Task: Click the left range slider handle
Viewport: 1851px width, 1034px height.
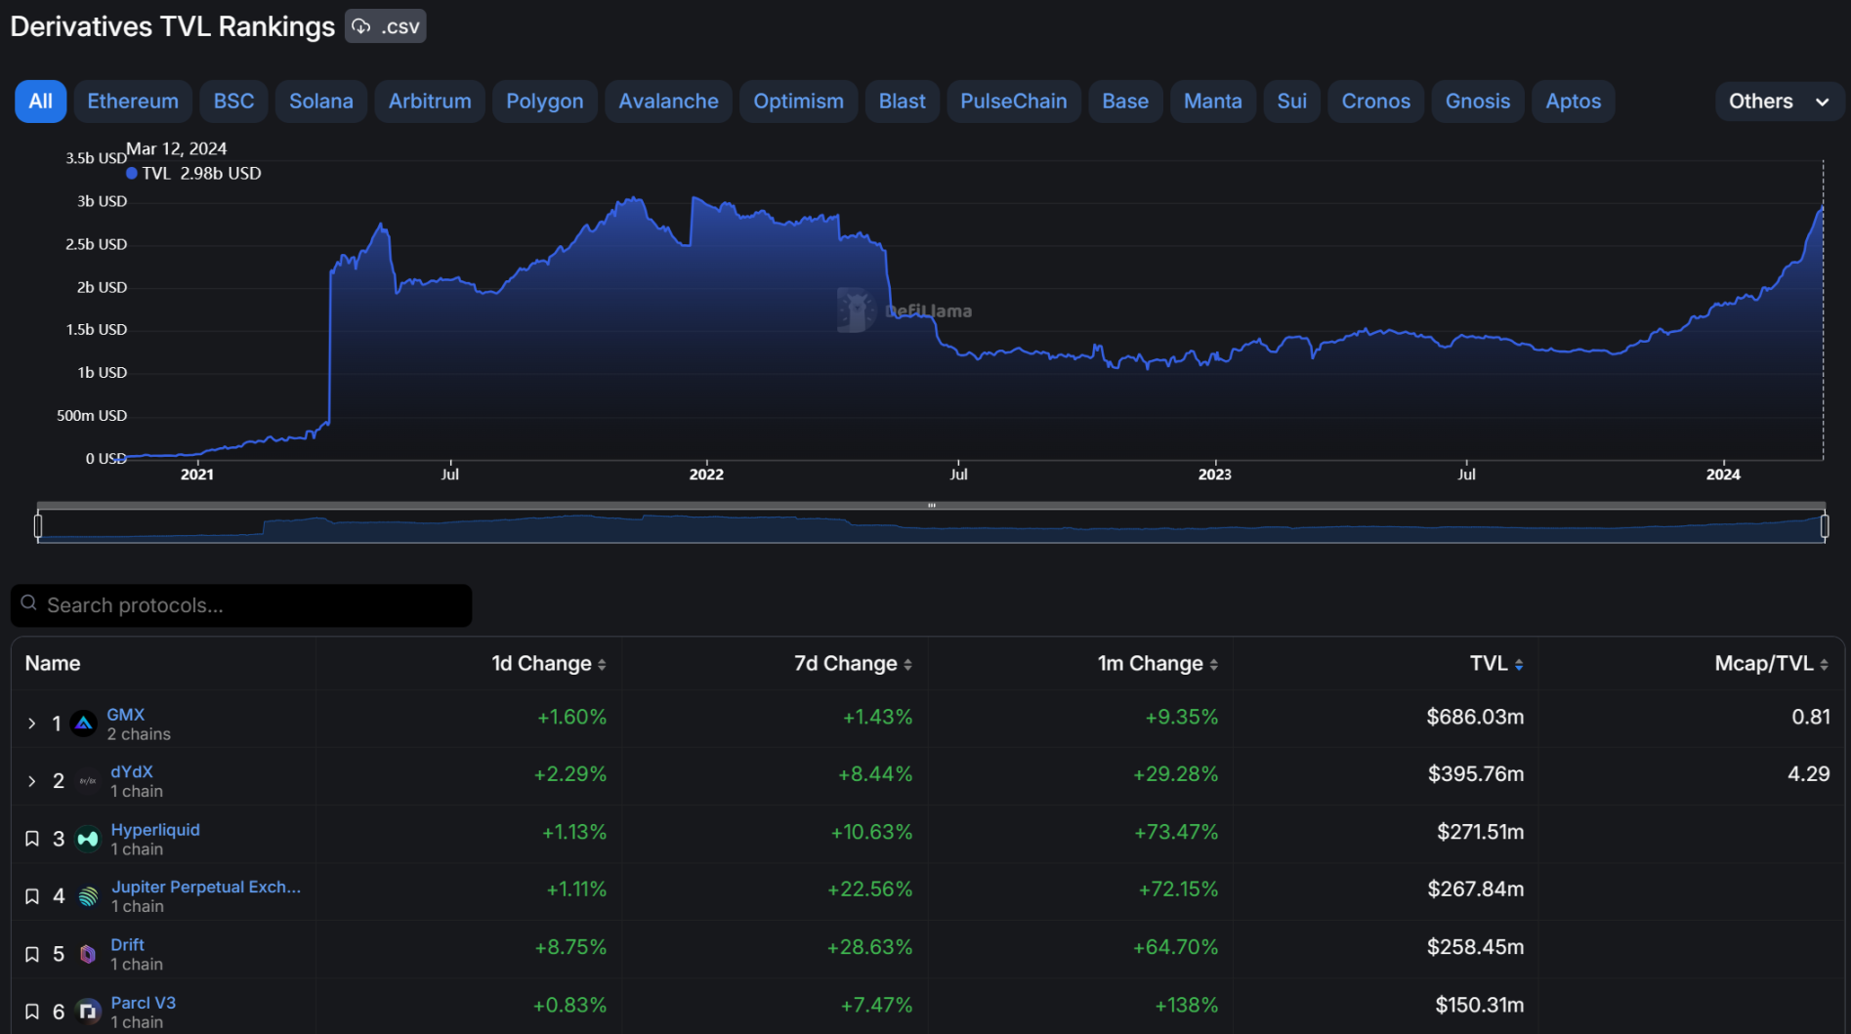Action: (38, 526)
